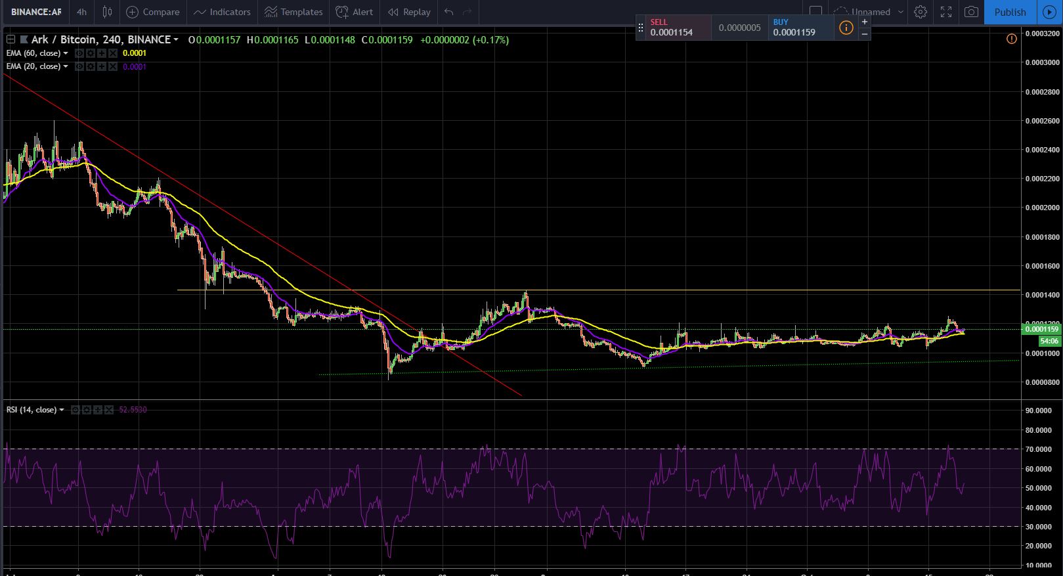Open the EMA (60, close) dropdown arrow
This screenshot has height=576, width=1063.
tap(66, 53)
